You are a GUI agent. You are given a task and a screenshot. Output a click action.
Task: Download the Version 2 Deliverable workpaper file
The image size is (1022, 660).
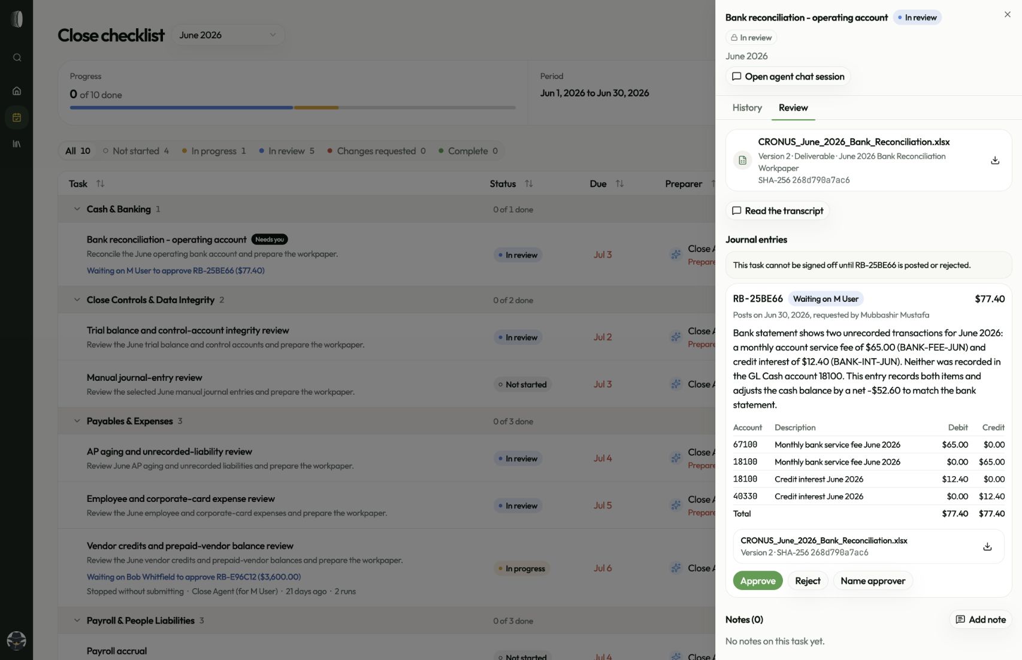pos(995,161)
